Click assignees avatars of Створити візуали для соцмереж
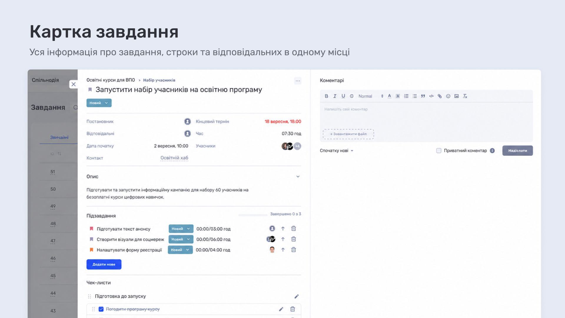The image size is (565, 318). tap(271, 239)
